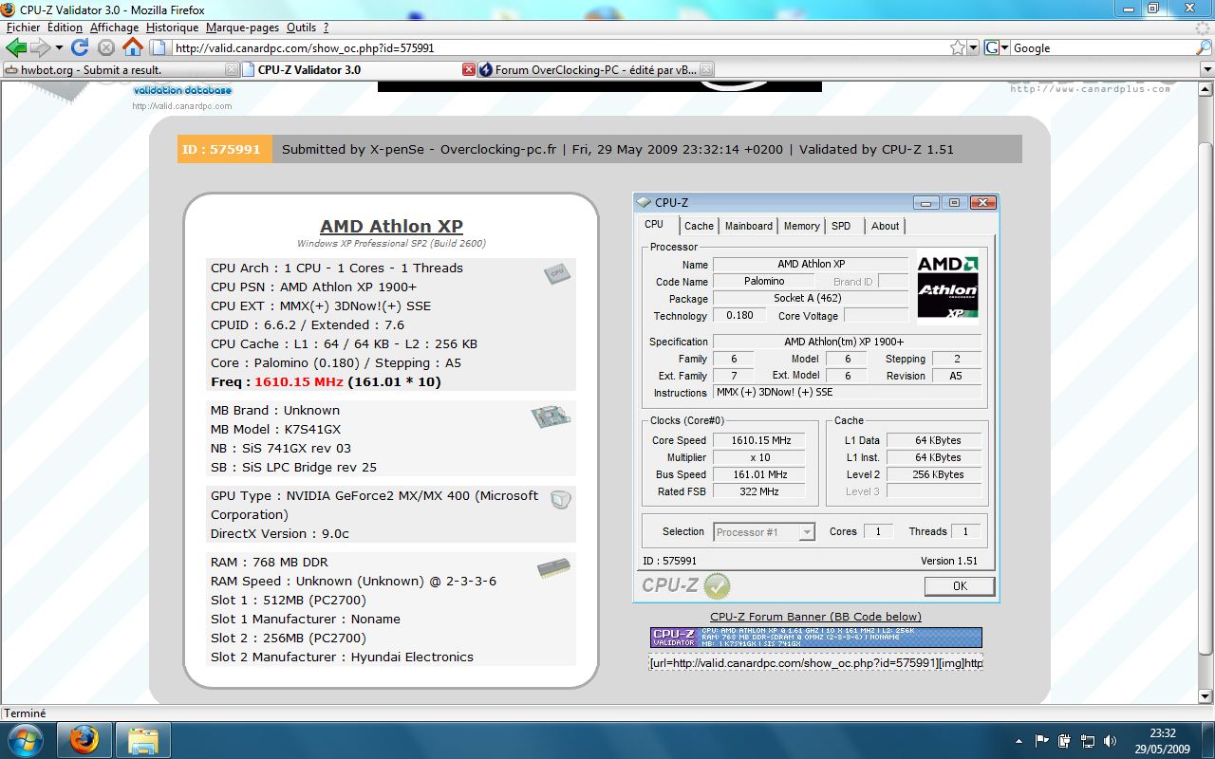
Task: Open the Fichier menu
Action: coord(24,28)
